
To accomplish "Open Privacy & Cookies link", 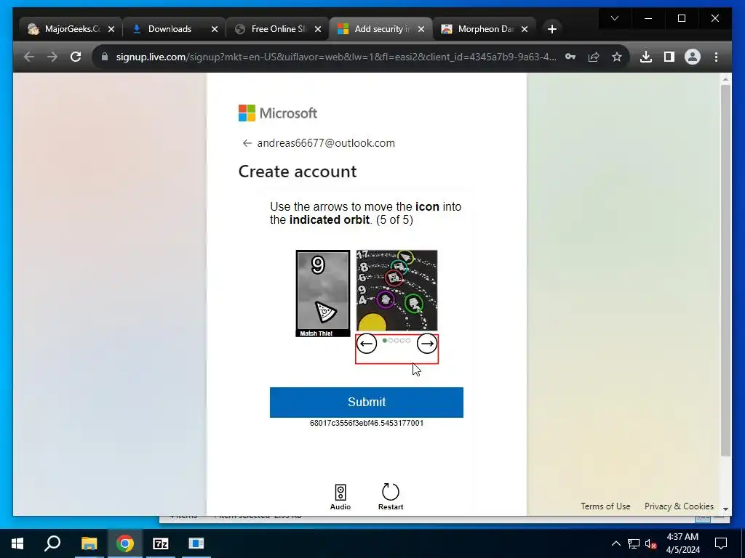I will [679, 506].
